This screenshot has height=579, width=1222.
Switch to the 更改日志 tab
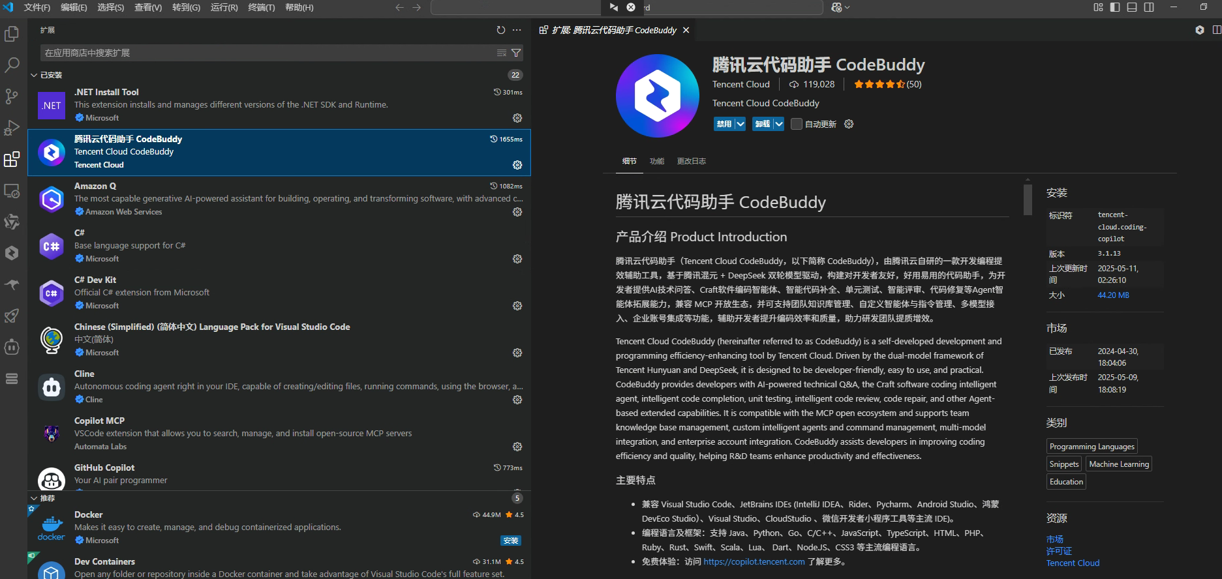(x=692, y=161)
